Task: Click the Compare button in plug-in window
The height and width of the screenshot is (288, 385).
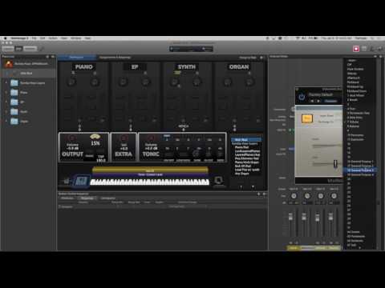Action: pos(330,101)
